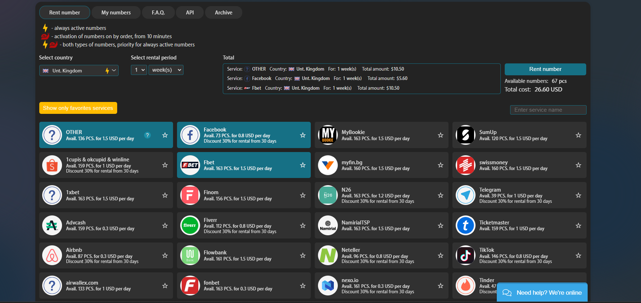Star the TikTok service as favorite
Image resolution: width=641 pixels, height=303 pixels.
coord(578,255)
